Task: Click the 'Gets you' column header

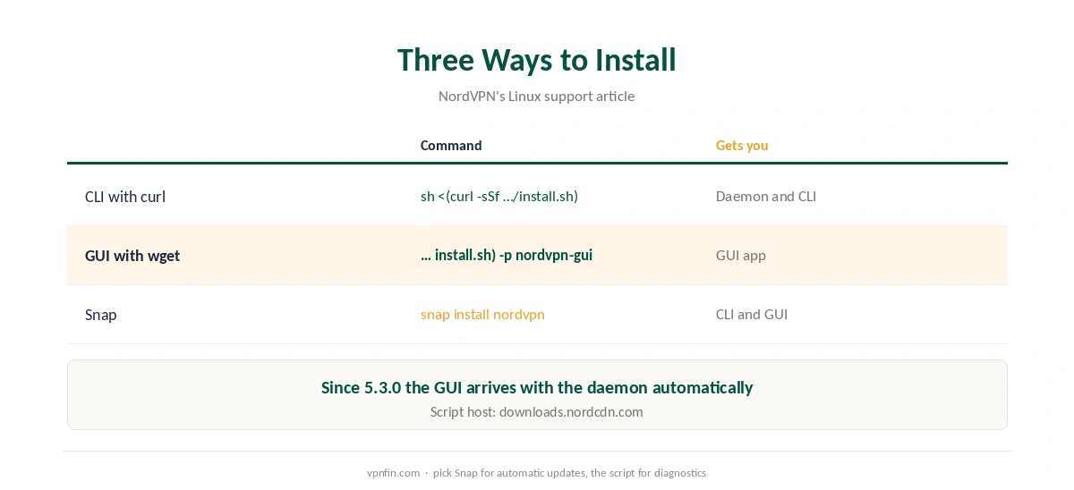Action: click(742, 146)
